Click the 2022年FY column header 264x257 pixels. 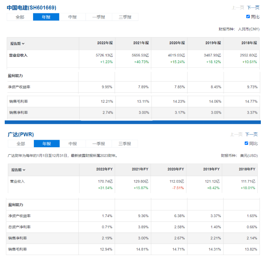click(x=104, y=169)
